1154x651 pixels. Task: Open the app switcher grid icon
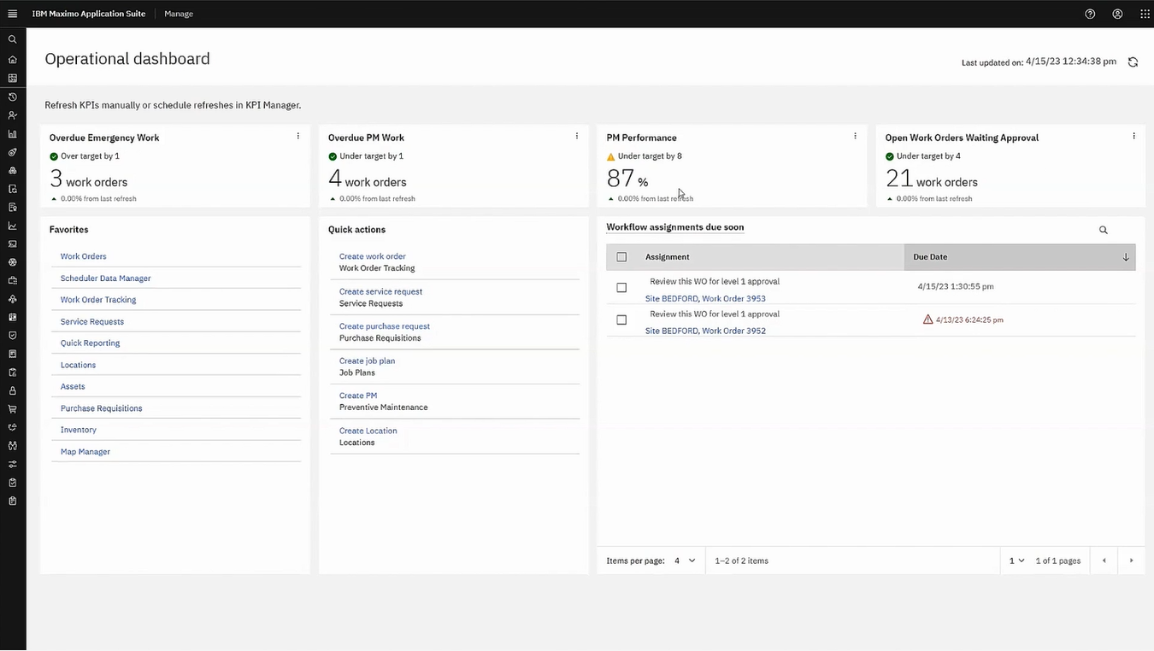tap(1145, 14)
